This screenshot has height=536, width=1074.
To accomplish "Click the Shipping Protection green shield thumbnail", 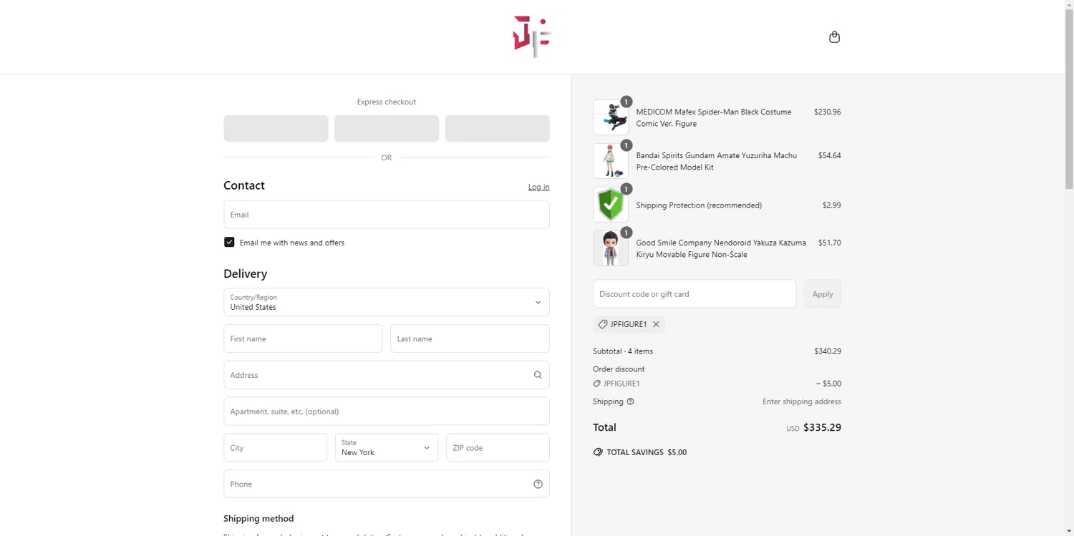I will click(611, 205).
